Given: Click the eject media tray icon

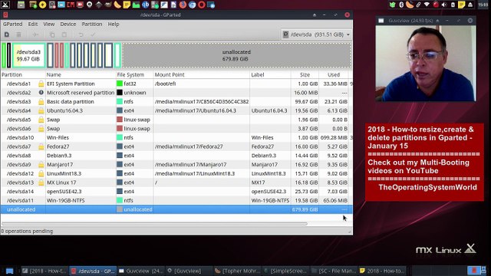Looking at the screenshot, I should point(470,5).
